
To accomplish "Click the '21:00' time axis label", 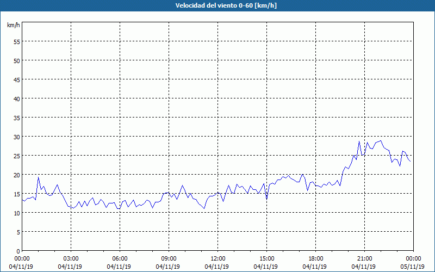I will (x=364, y=258).
